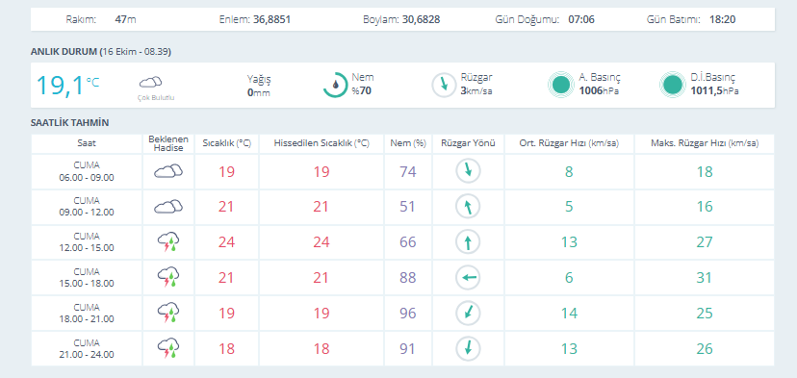Click the Ort. Rüzgar Hızı column header

pyautogui.click(x=569, y=143)
